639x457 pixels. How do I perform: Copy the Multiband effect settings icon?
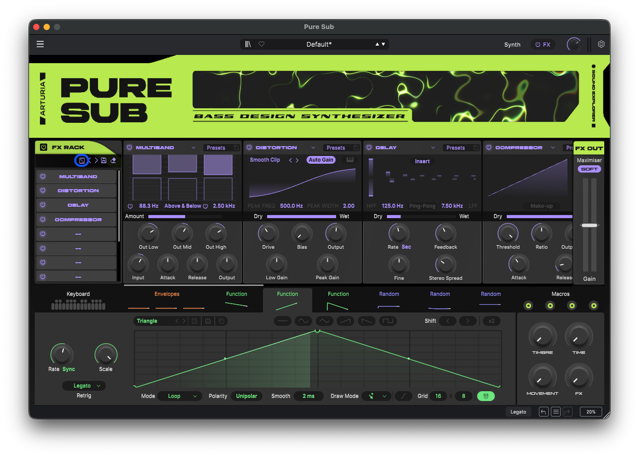coord(236,148)
